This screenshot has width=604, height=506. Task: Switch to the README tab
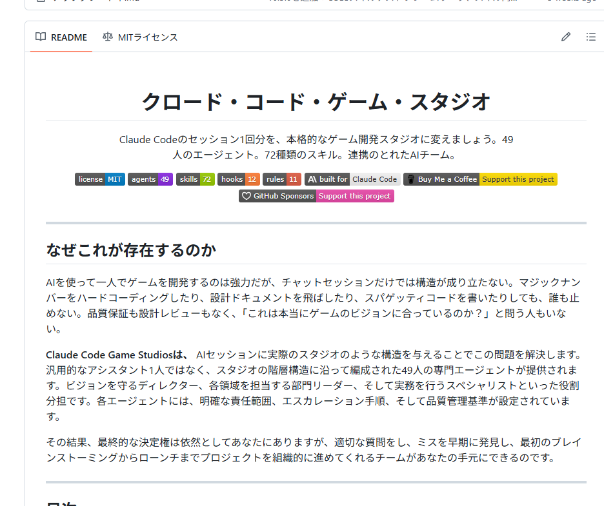(61, 37)
